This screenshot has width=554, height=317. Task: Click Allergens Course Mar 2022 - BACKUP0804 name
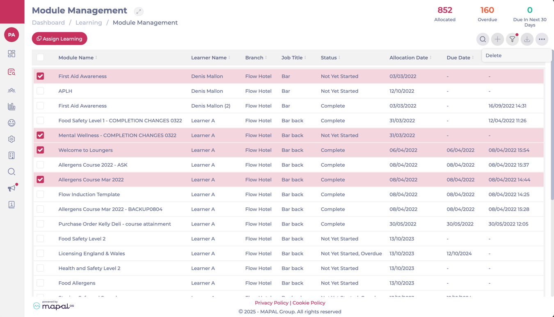point(110,209)
